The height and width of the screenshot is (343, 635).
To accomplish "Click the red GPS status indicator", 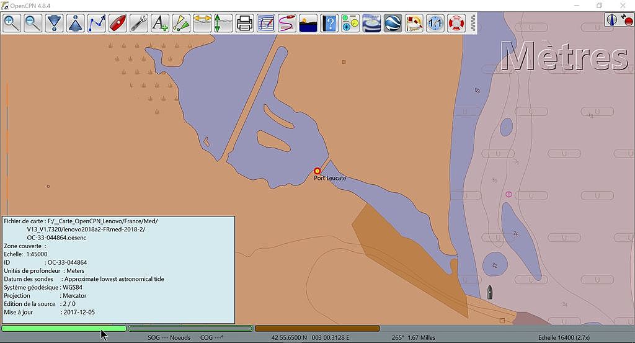I will tap(626, 19).
